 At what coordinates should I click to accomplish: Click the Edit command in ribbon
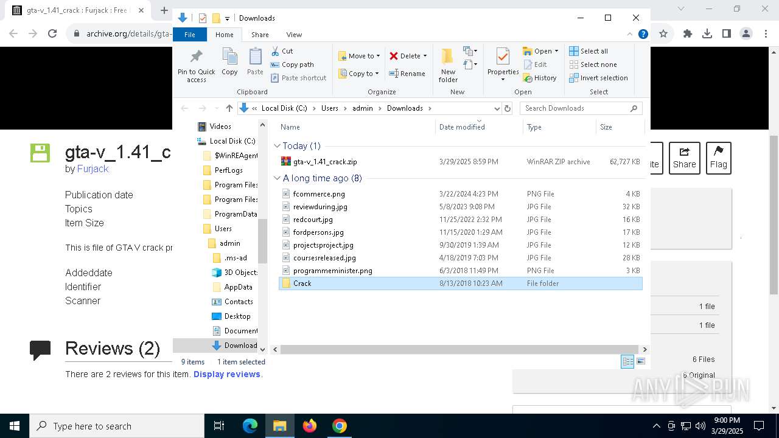pyautogui.click(x=535, y=64)
